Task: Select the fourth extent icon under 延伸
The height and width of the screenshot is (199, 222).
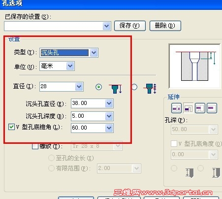Action: pyautogui.click(x=212, y=108)
